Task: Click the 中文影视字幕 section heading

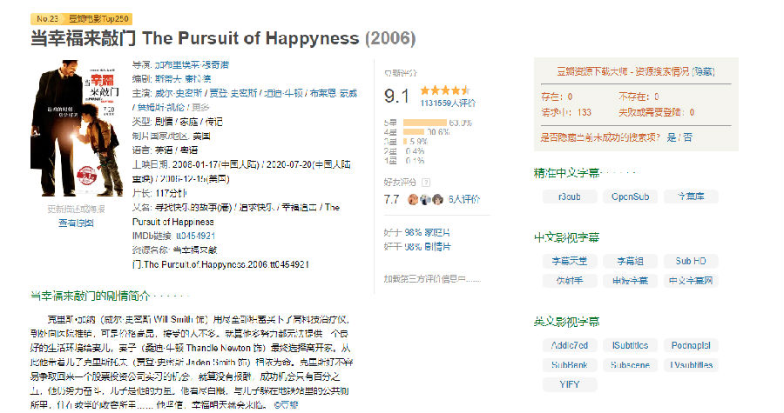Action: [x=566, y=237]
